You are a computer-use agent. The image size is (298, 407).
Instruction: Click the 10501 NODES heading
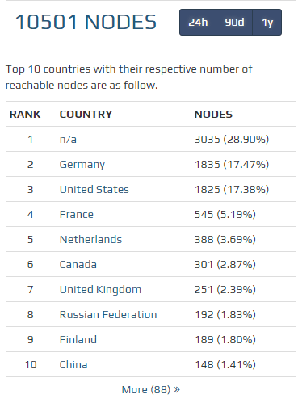tap(86, 22)
